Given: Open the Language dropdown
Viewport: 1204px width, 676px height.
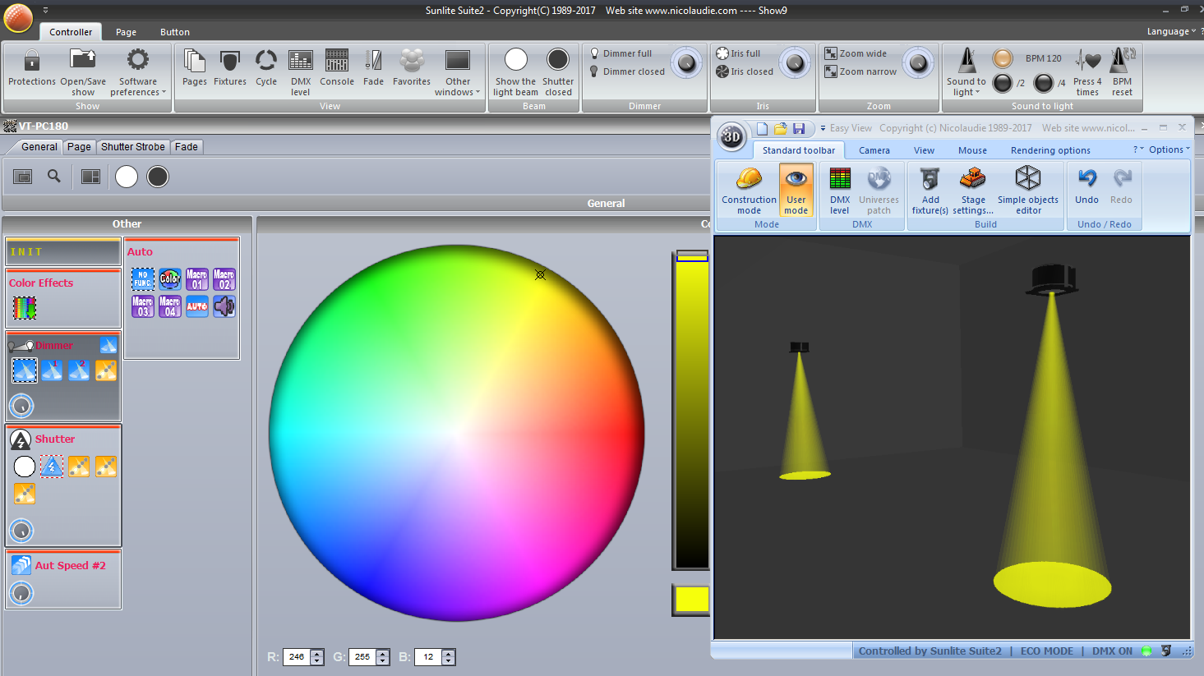Looking at the screenshot, I should tap(1172, 31).
